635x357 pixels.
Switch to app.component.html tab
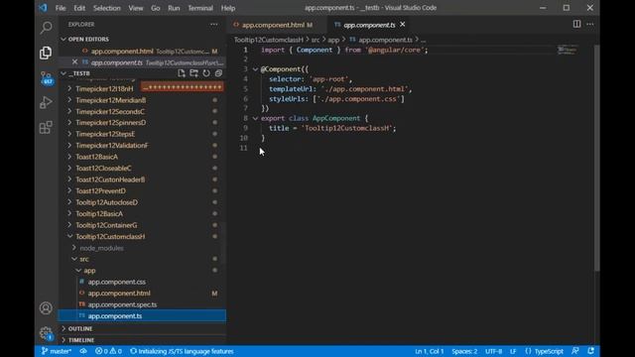pyautogui.click(x=276, y=25)
